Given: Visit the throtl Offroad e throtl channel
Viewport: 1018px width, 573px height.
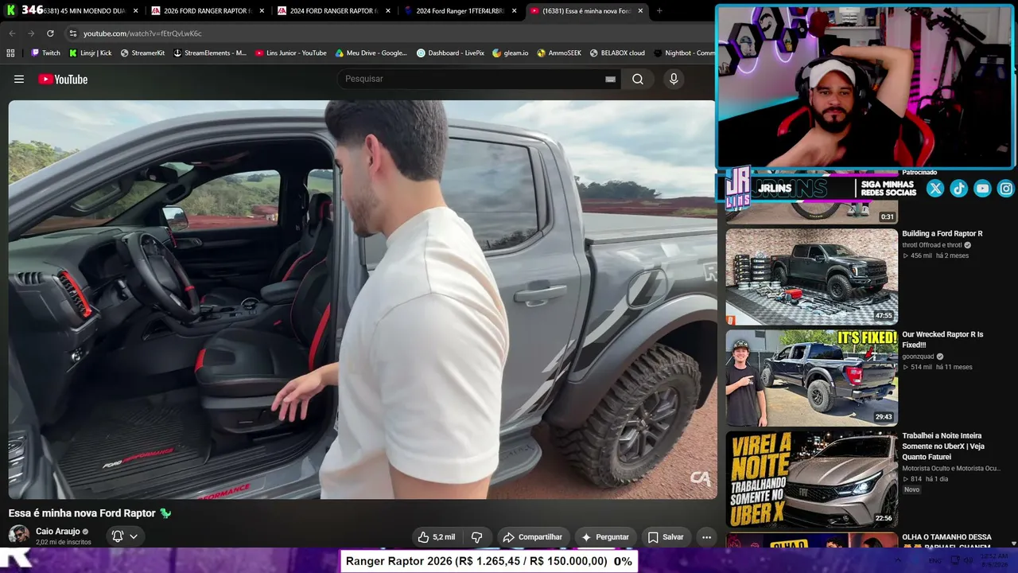Looking at the screenshot, I should click(x=932, y=245).
